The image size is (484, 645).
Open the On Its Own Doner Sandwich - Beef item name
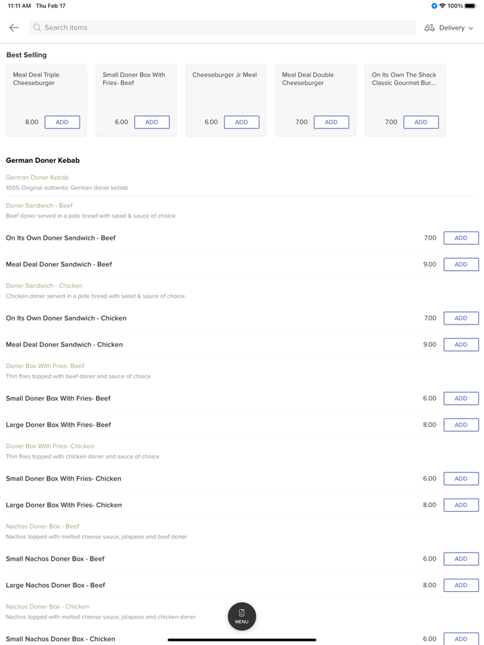[x=61, y=238]
